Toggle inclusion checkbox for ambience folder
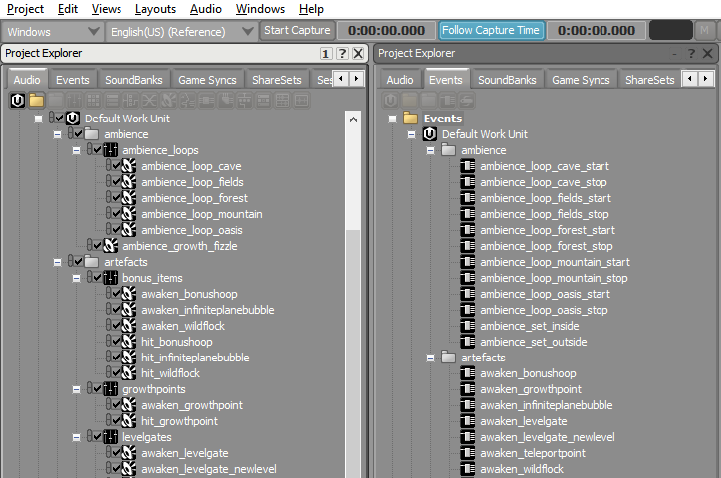 click(x=78, y=134)
